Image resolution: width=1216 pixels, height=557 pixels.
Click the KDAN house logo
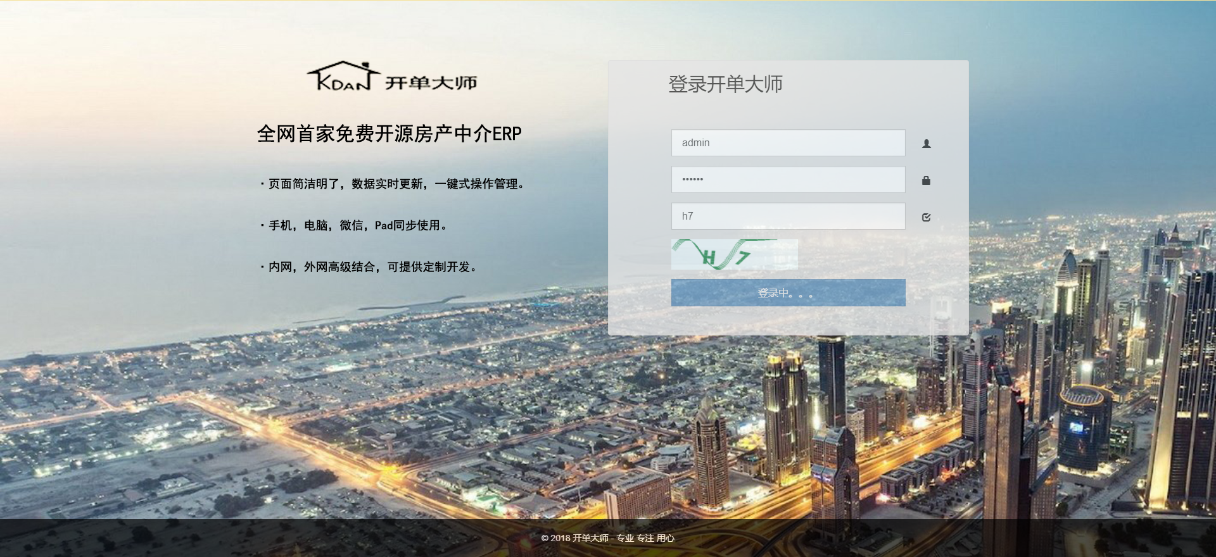343,76
